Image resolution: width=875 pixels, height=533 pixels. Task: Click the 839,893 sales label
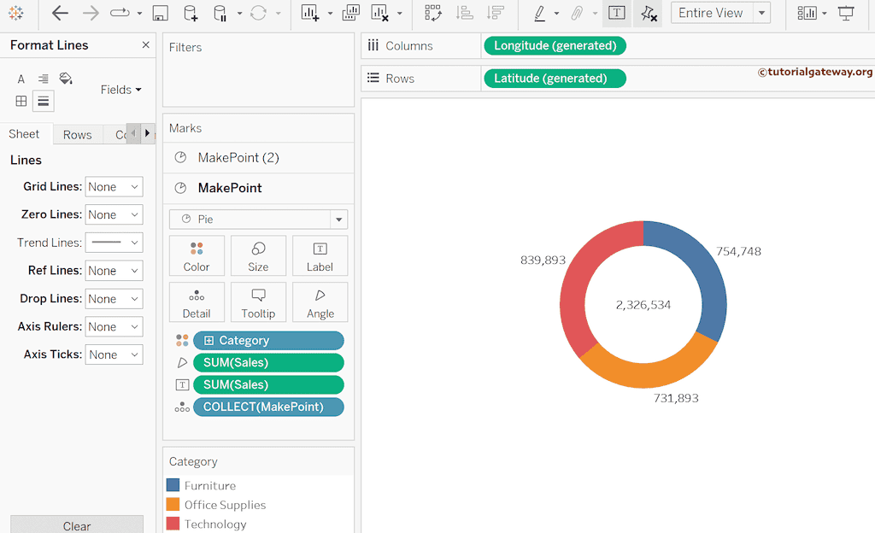click(543, 260)
